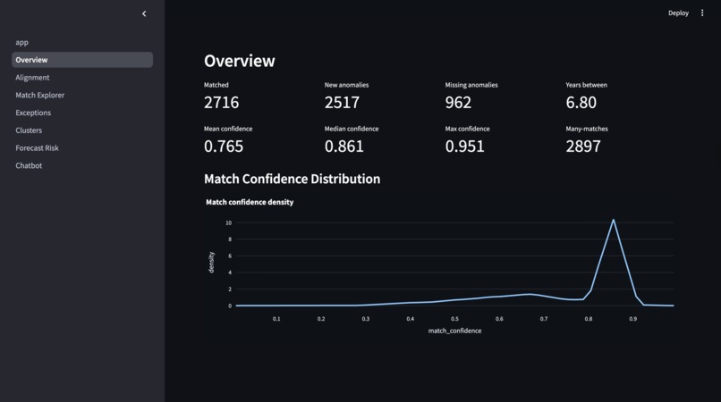Click the Median confidence value 0.861
721x402 pixels.
click(x=344, y=147)
